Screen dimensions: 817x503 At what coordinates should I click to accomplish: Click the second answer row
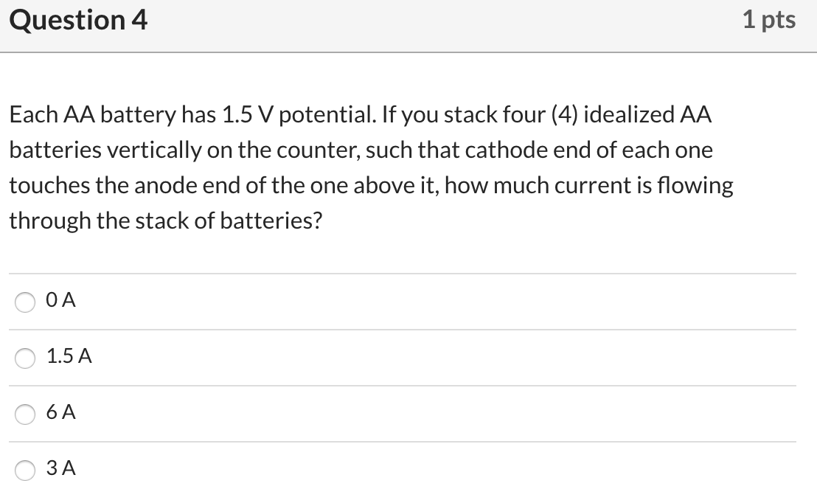406,357
